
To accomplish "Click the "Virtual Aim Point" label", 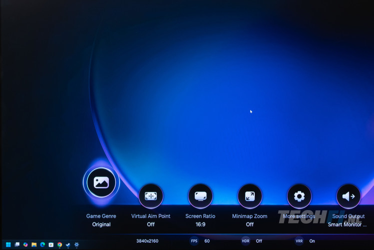I will [151, 216].
